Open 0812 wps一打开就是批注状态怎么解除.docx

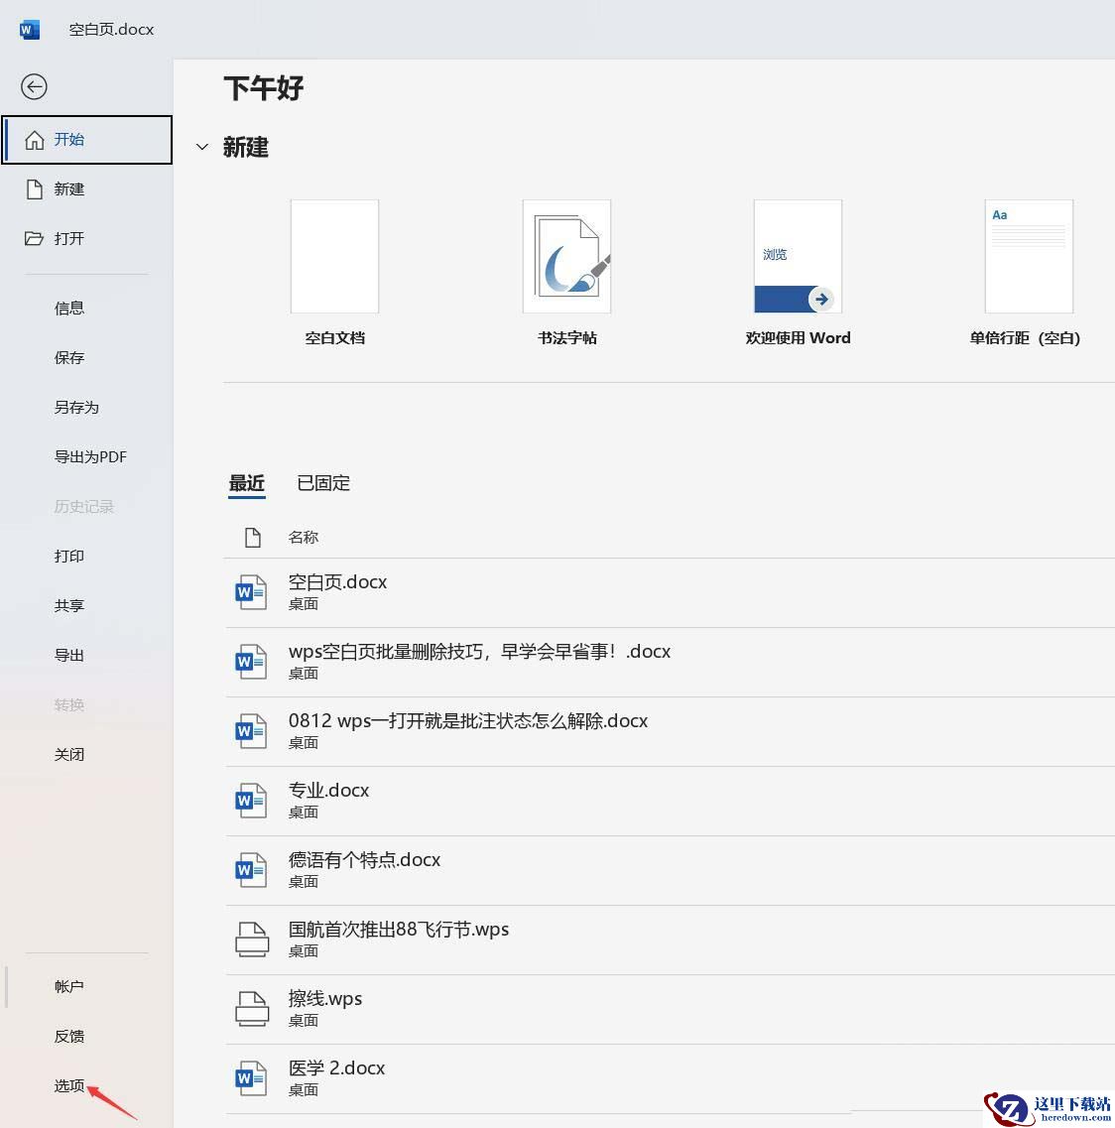pos(670,731)
